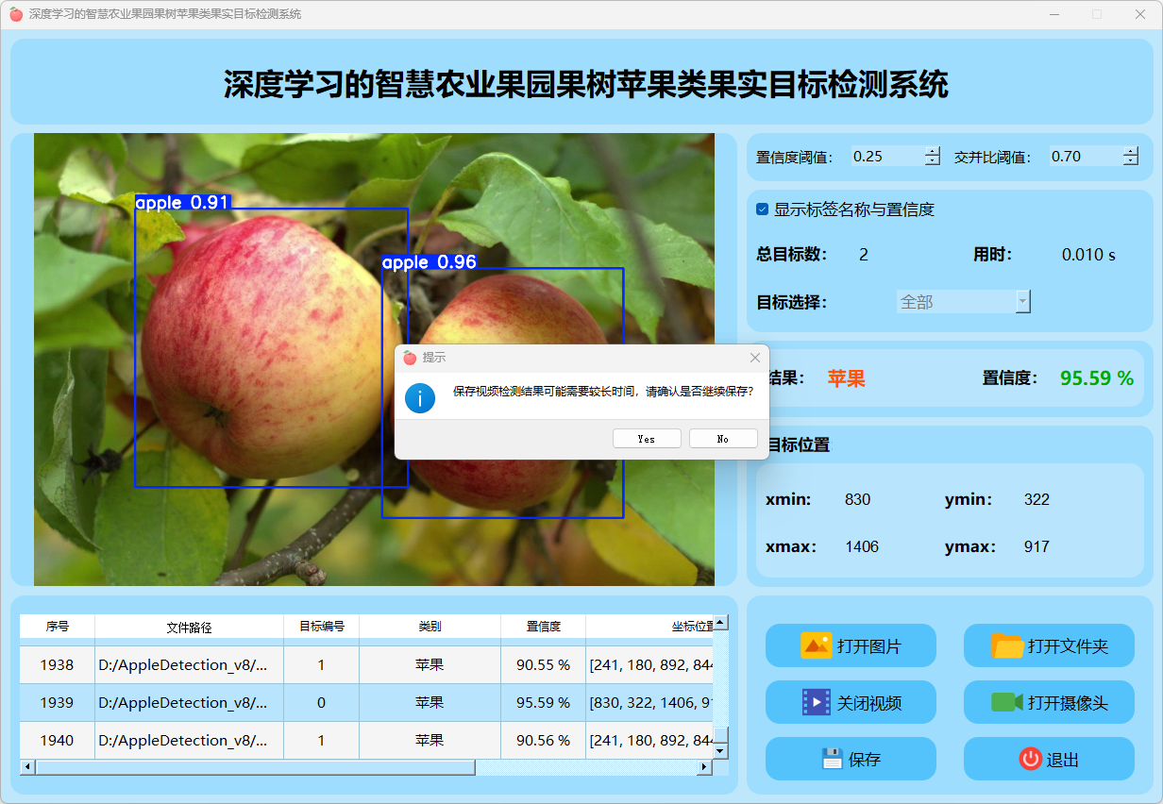Screen dimensions: 1163x804
Task: Click the 打开摄像头 camera icon
Action: tap(1007, 702)
